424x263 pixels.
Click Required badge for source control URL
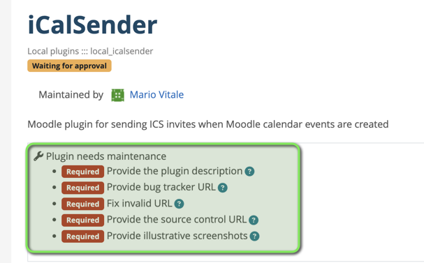tap(82, 220)
